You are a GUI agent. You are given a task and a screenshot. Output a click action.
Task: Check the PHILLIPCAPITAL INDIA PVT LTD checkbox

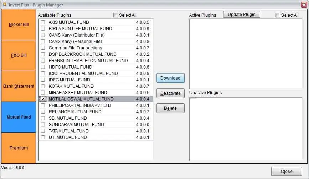[43, 105]
